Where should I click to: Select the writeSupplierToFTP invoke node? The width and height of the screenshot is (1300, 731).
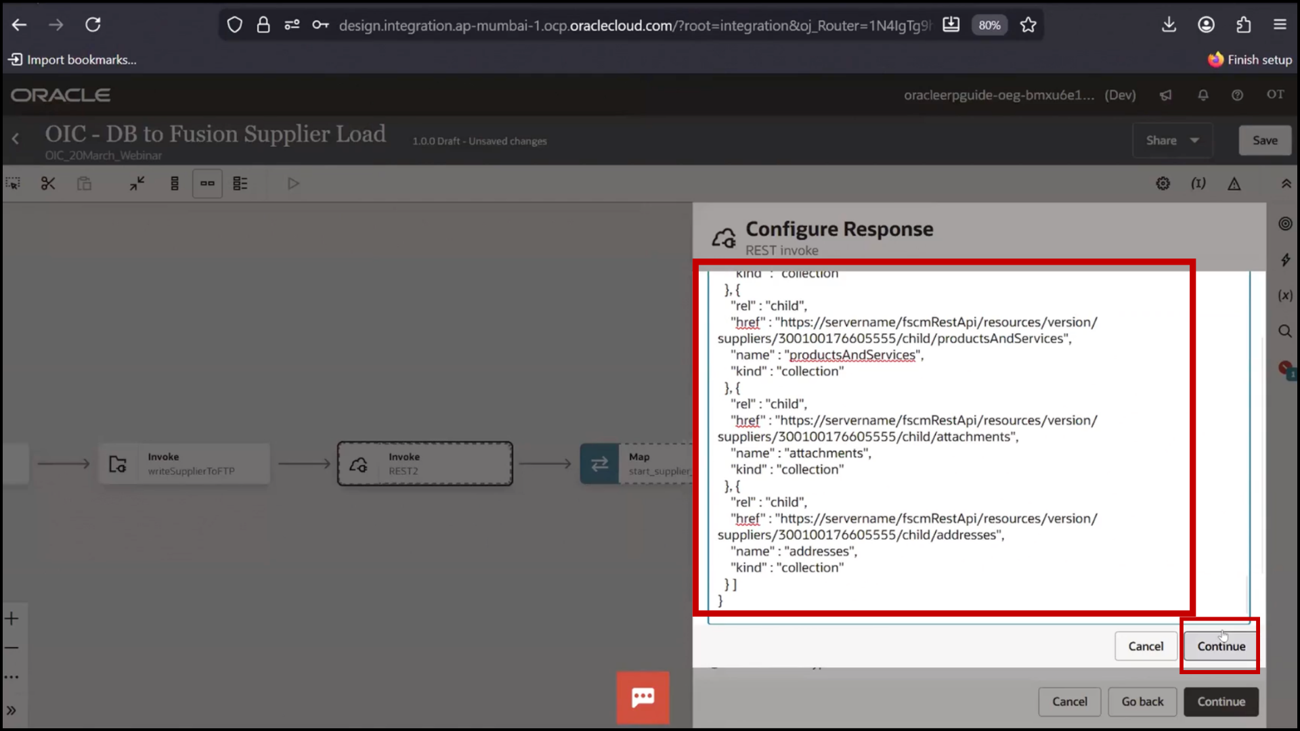184,464
